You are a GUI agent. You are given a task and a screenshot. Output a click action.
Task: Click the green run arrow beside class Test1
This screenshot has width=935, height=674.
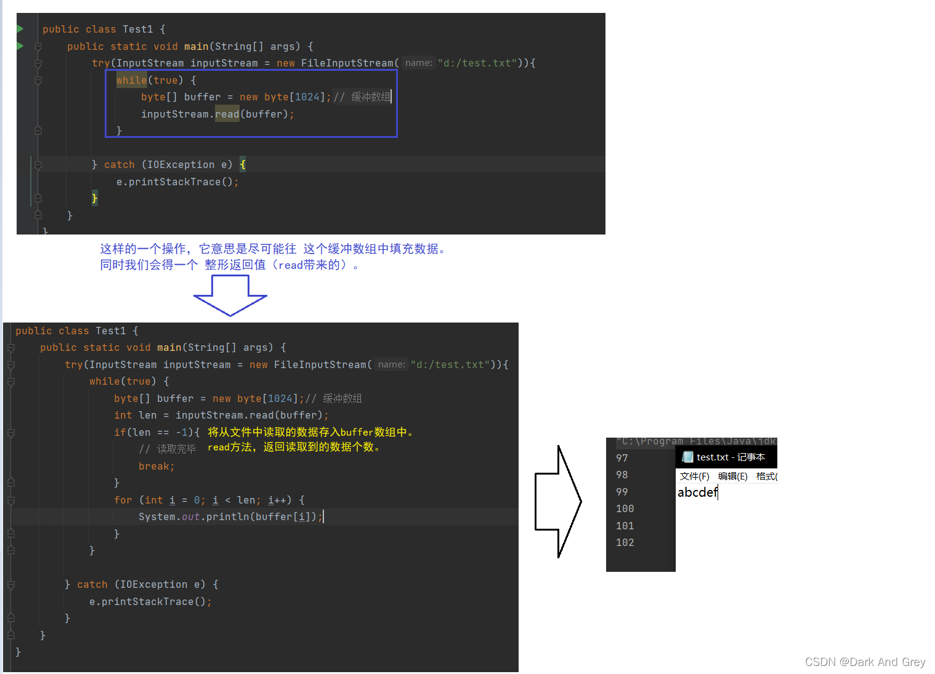pyautogui.click(x=20, y=29)
